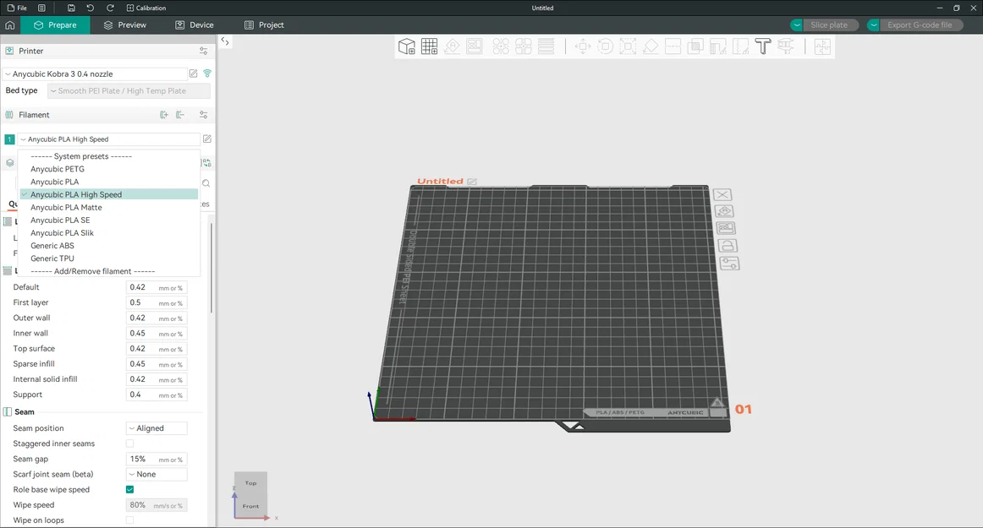Image resolution: width=983 pixels, height=528 pixels.
Task: Open filament section settings sliders icon
Action: pos(204,115)
